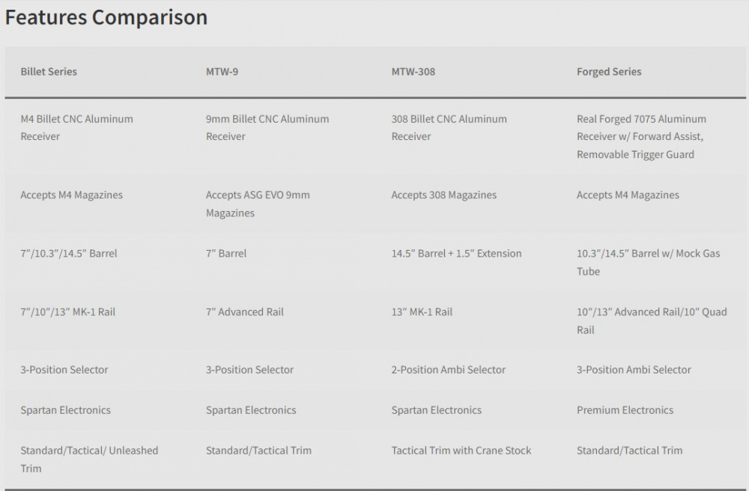The image size is (749, 491).
Task: Click the Tactical Trim with Crane Stock cell
Action: tap(461, 451)
